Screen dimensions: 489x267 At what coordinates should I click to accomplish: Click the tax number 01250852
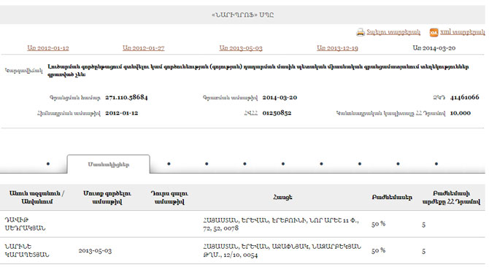tap(277, 113)
